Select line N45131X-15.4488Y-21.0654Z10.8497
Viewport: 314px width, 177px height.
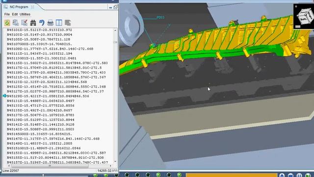[41, 101]
